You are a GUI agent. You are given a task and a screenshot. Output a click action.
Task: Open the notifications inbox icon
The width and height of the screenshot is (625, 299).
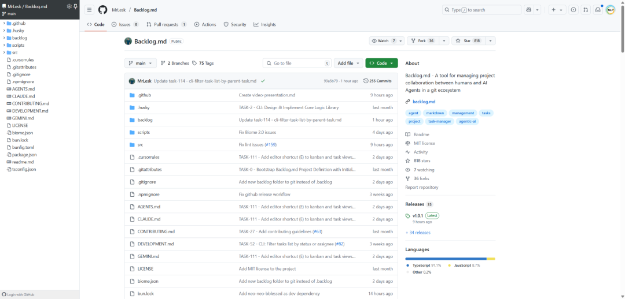point(598,10)
